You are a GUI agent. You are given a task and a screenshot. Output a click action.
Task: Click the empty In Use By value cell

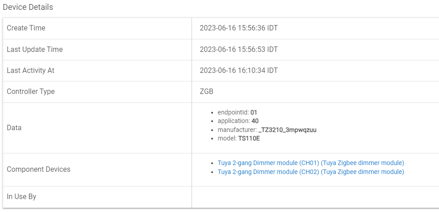(x=313, y=196)
